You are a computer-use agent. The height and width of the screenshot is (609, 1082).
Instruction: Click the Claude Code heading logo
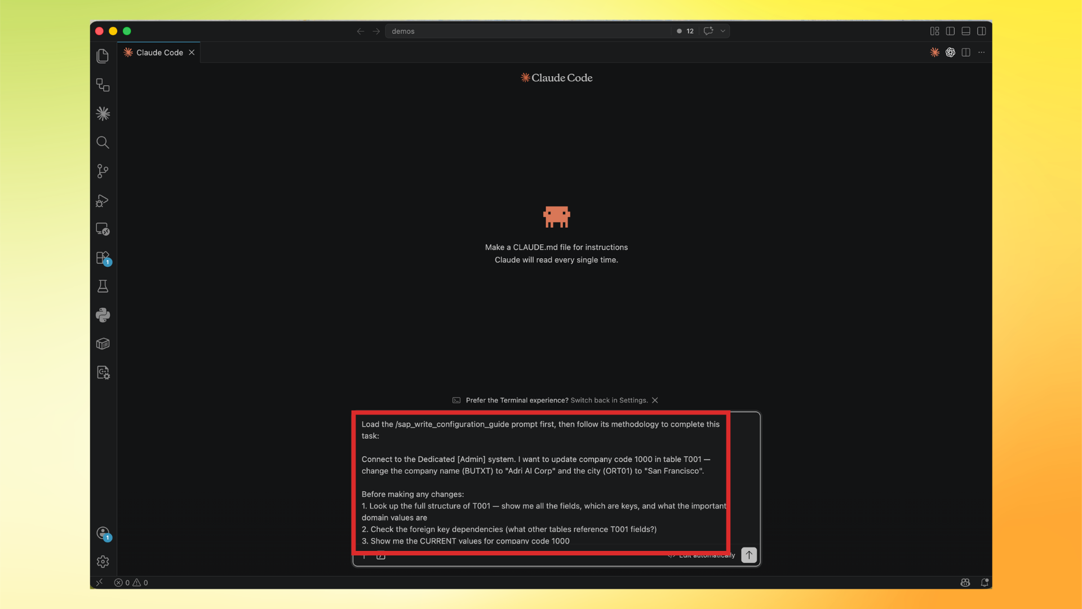[557, 78]
